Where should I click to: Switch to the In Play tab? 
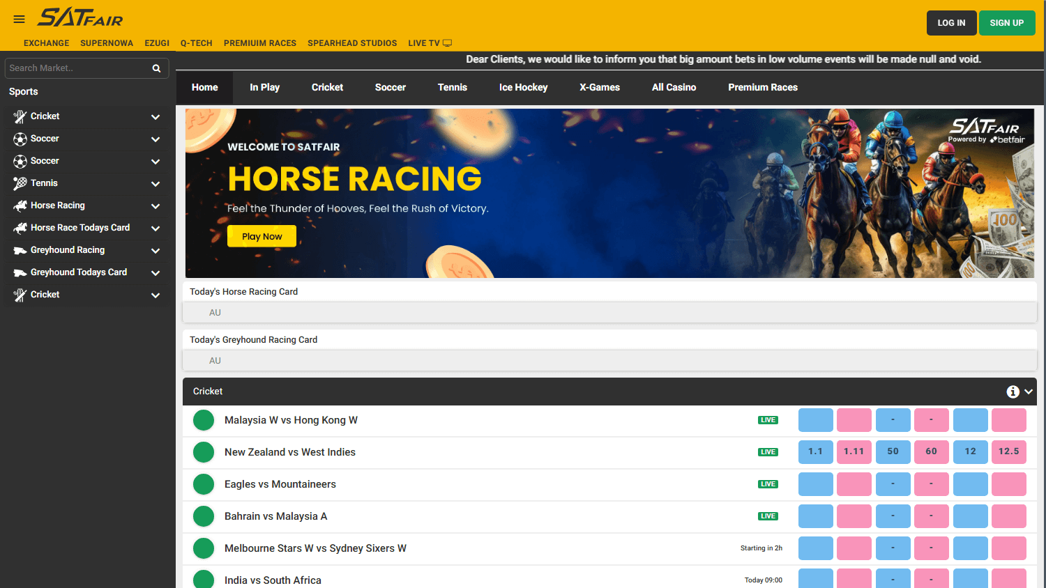[264, 87]
